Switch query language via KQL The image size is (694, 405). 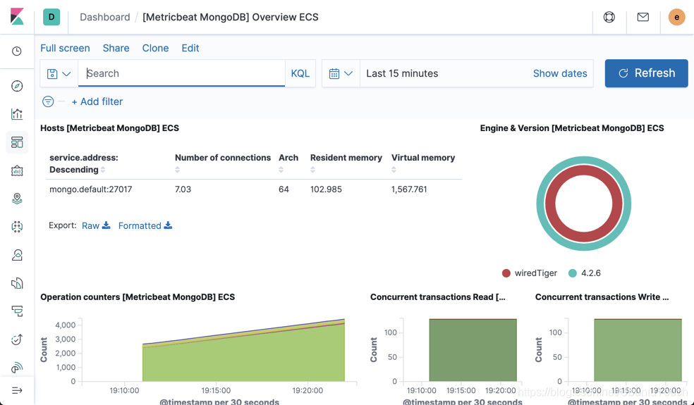300,73
